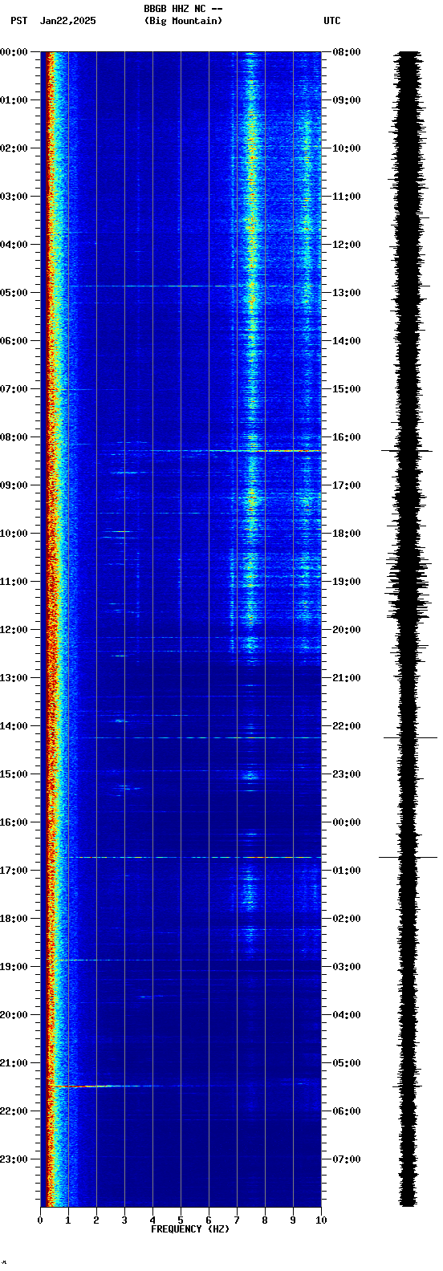Viewport: 443px width, 1271px height.
Task: Click the PST time label "16:00"
Action: pyautogui.click(x=14, y=822)
